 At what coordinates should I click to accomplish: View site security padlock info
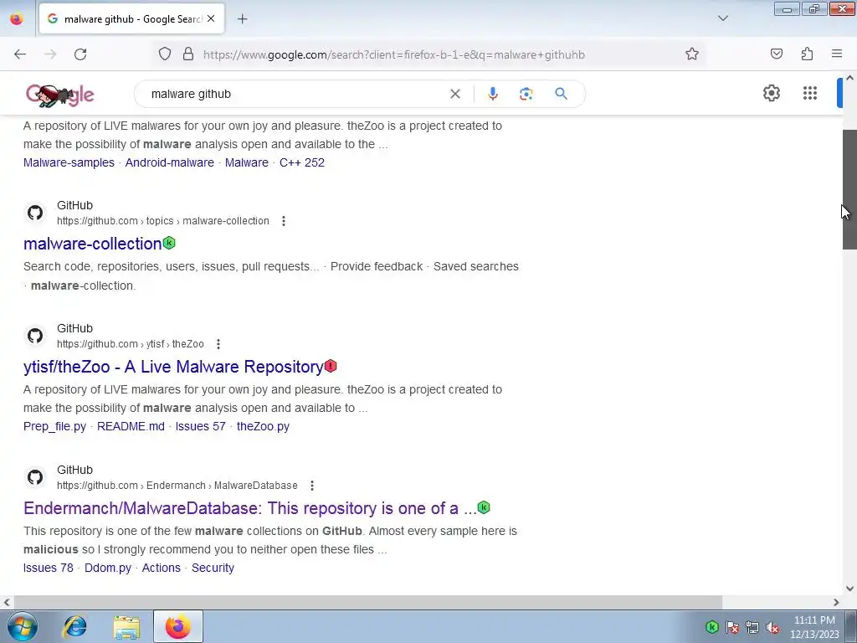[x=188, y=54]
